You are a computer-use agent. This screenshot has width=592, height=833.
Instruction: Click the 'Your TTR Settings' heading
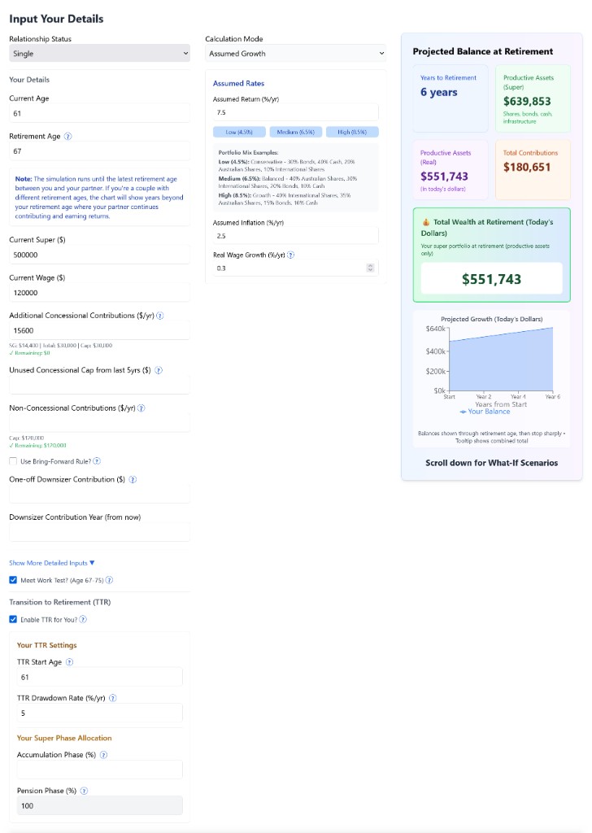click(x=46, y=645)
